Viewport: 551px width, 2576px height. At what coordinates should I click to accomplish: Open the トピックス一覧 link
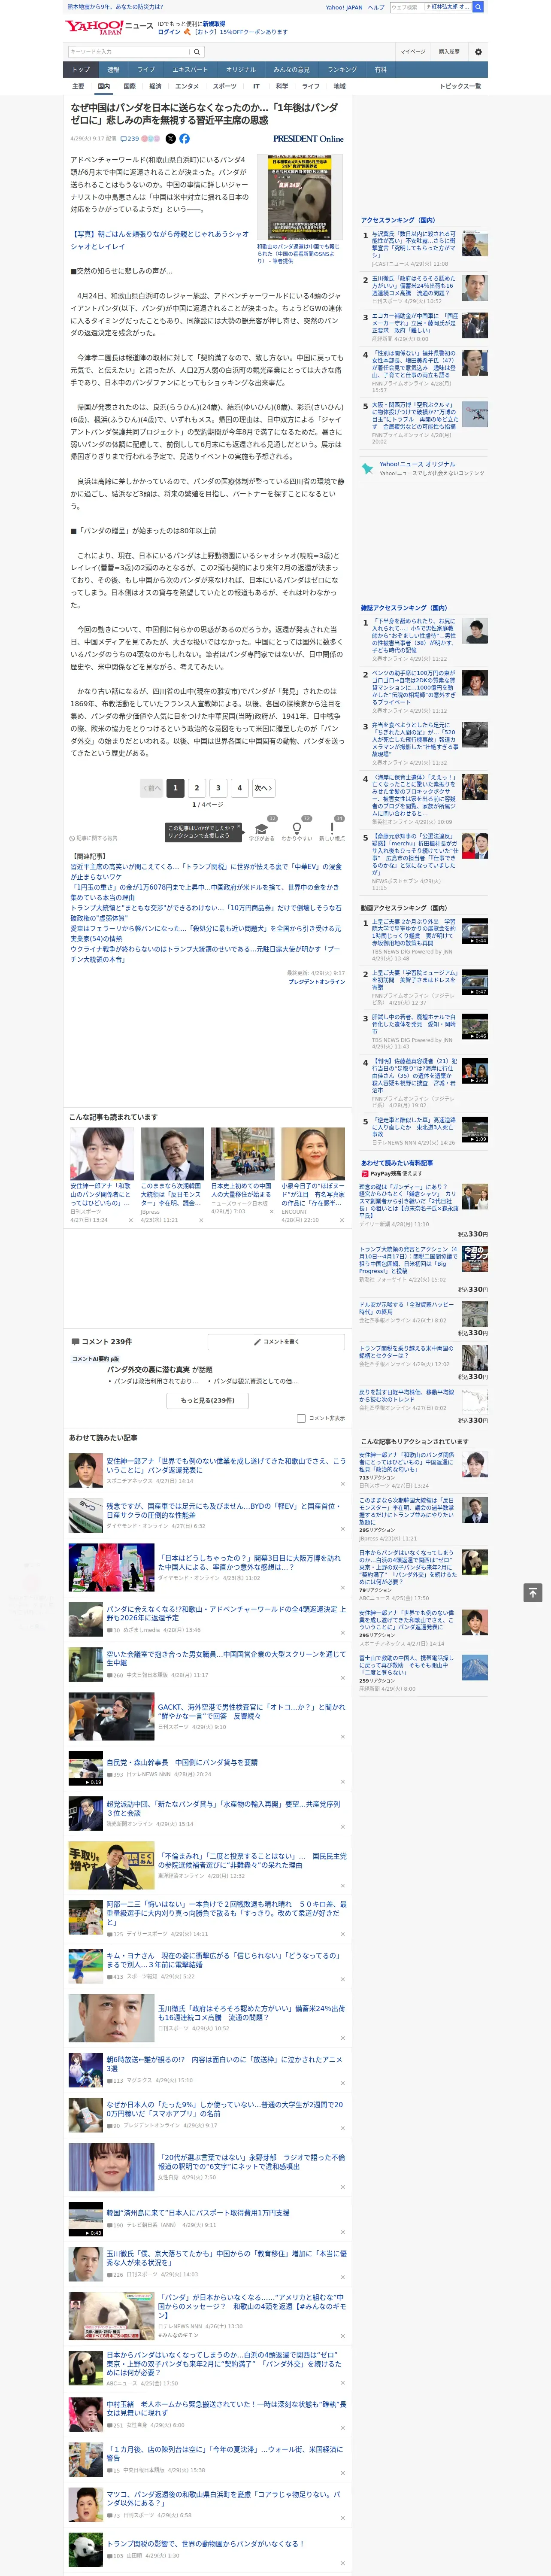pos(460,86)
